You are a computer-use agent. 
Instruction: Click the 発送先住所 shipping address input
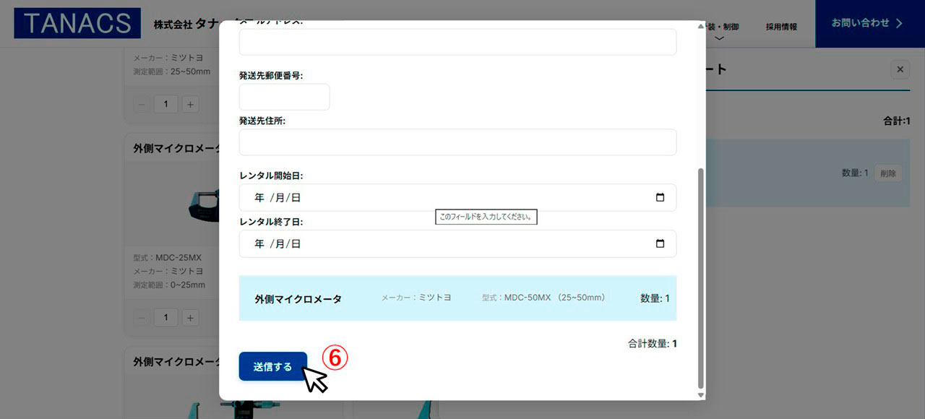457,142
